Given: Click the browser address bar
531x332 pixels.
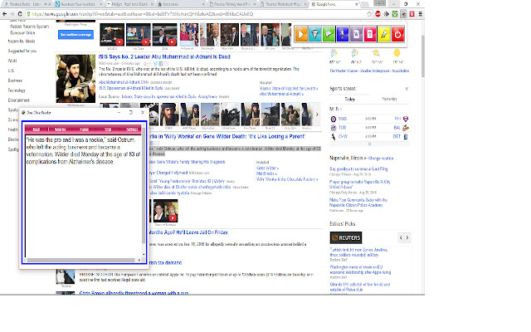Looking at the screenshot, I should point(197,14).
